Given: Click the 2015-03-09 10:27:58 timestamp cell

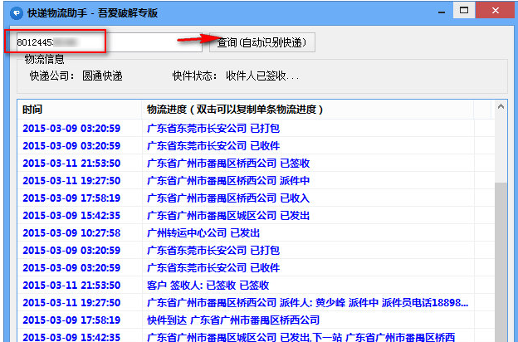Looking at the screenshot, I should tap(71, 233).
